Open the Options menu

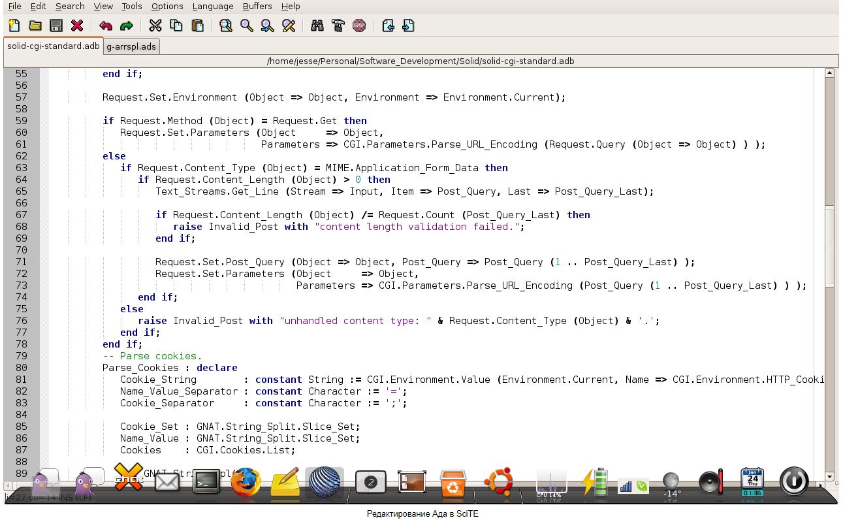[x=167, y=6]
